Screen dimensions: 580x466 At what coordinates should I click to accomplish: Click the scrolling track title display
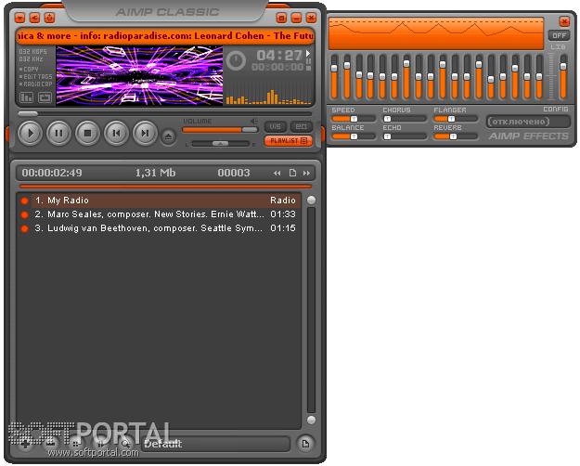[x=165, y=36]
